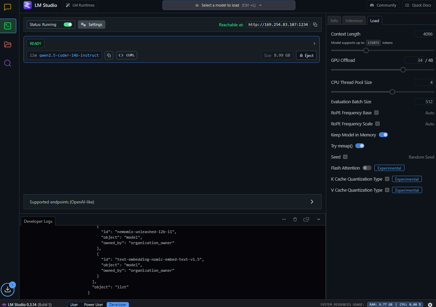Open Select a model to load dropdown
Viewport: 436px width, 307px height.
[229, 5]
